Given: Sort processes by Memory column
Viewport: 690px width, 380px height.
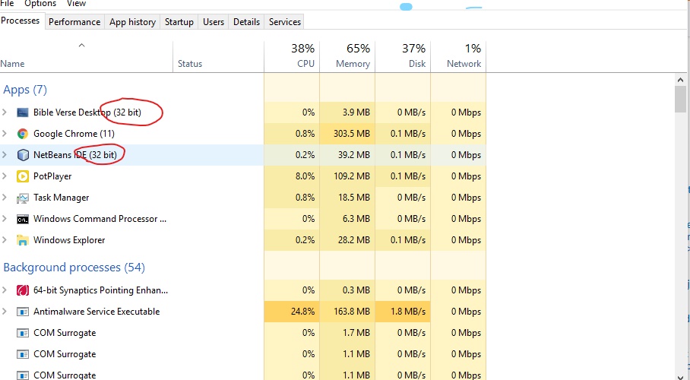Looking at the screenshot, I should 347,56.
